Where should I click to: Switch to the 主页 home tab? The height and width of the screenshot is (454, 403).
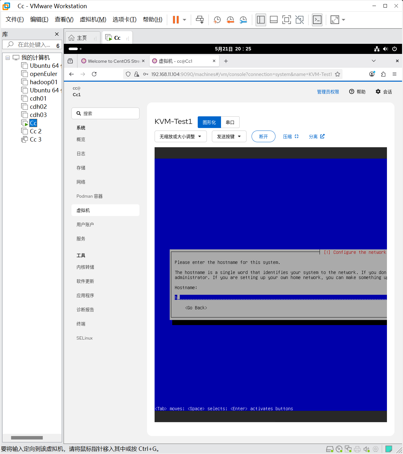pyautogui.click(x=82, y=38)
